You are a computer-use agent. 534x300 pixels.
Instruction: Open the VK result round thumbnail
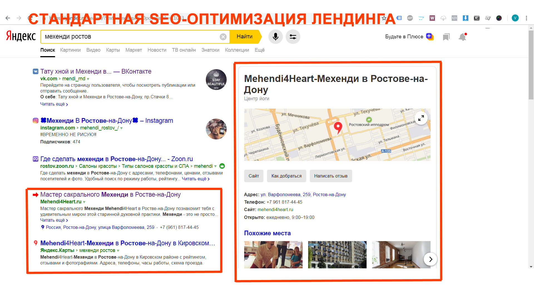point(216,80)
